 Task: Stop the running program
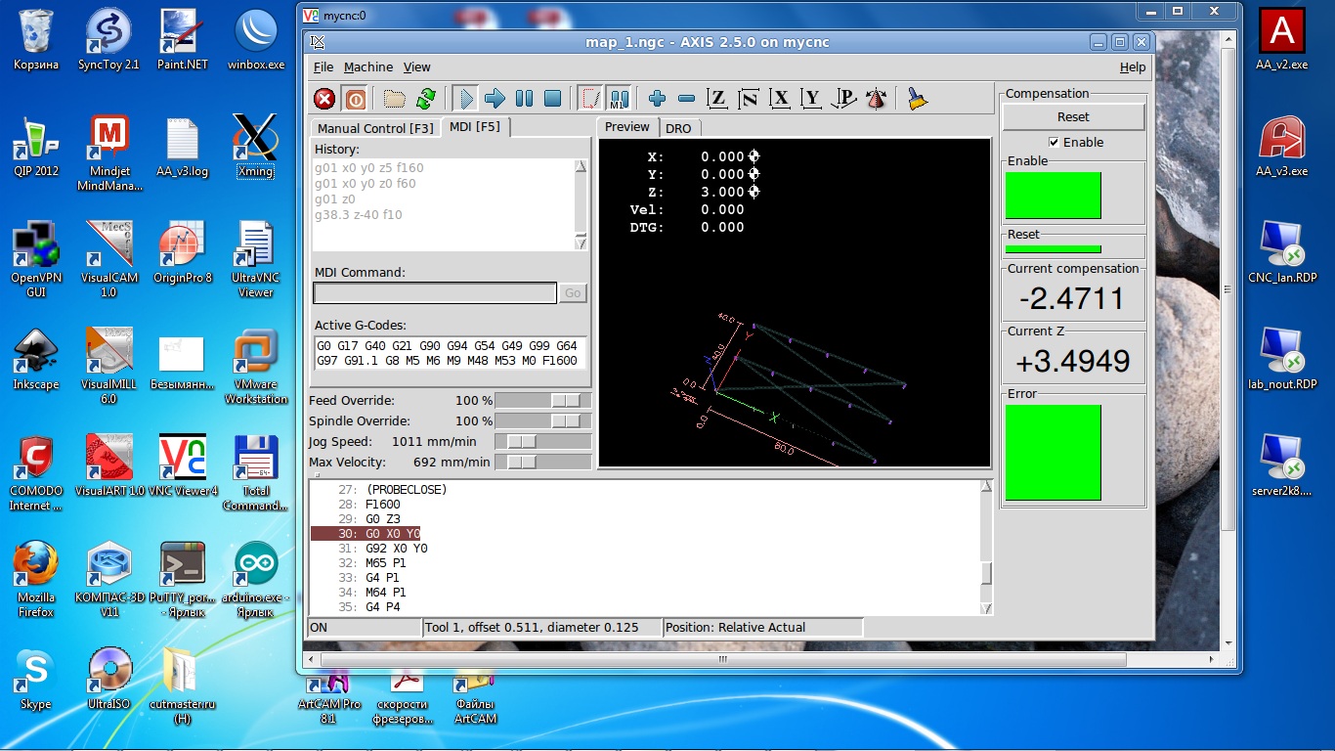[552, 99]
